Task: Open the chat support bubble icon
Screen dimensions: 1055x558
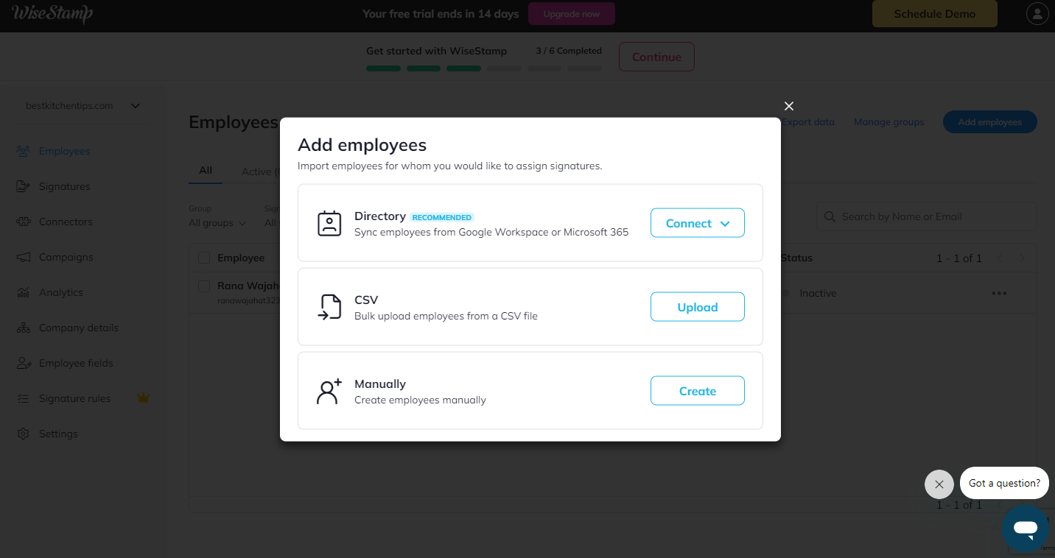Action: click(x=1025, y=529)
